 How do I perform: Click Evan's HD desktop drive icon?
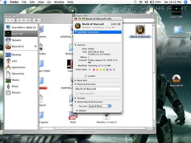click(x=176, y=10)
